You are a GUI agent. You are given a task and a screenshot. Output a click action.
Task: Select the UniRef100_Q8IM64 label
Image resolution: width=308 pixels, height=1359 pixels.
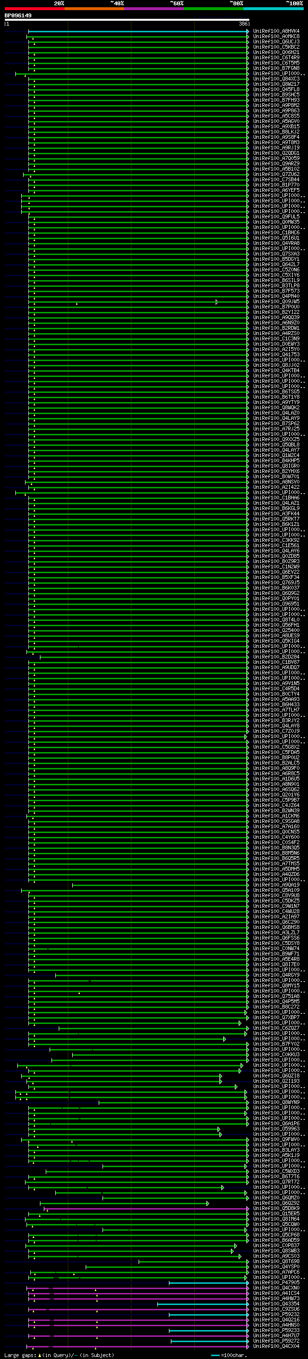tap(276, 1219)
